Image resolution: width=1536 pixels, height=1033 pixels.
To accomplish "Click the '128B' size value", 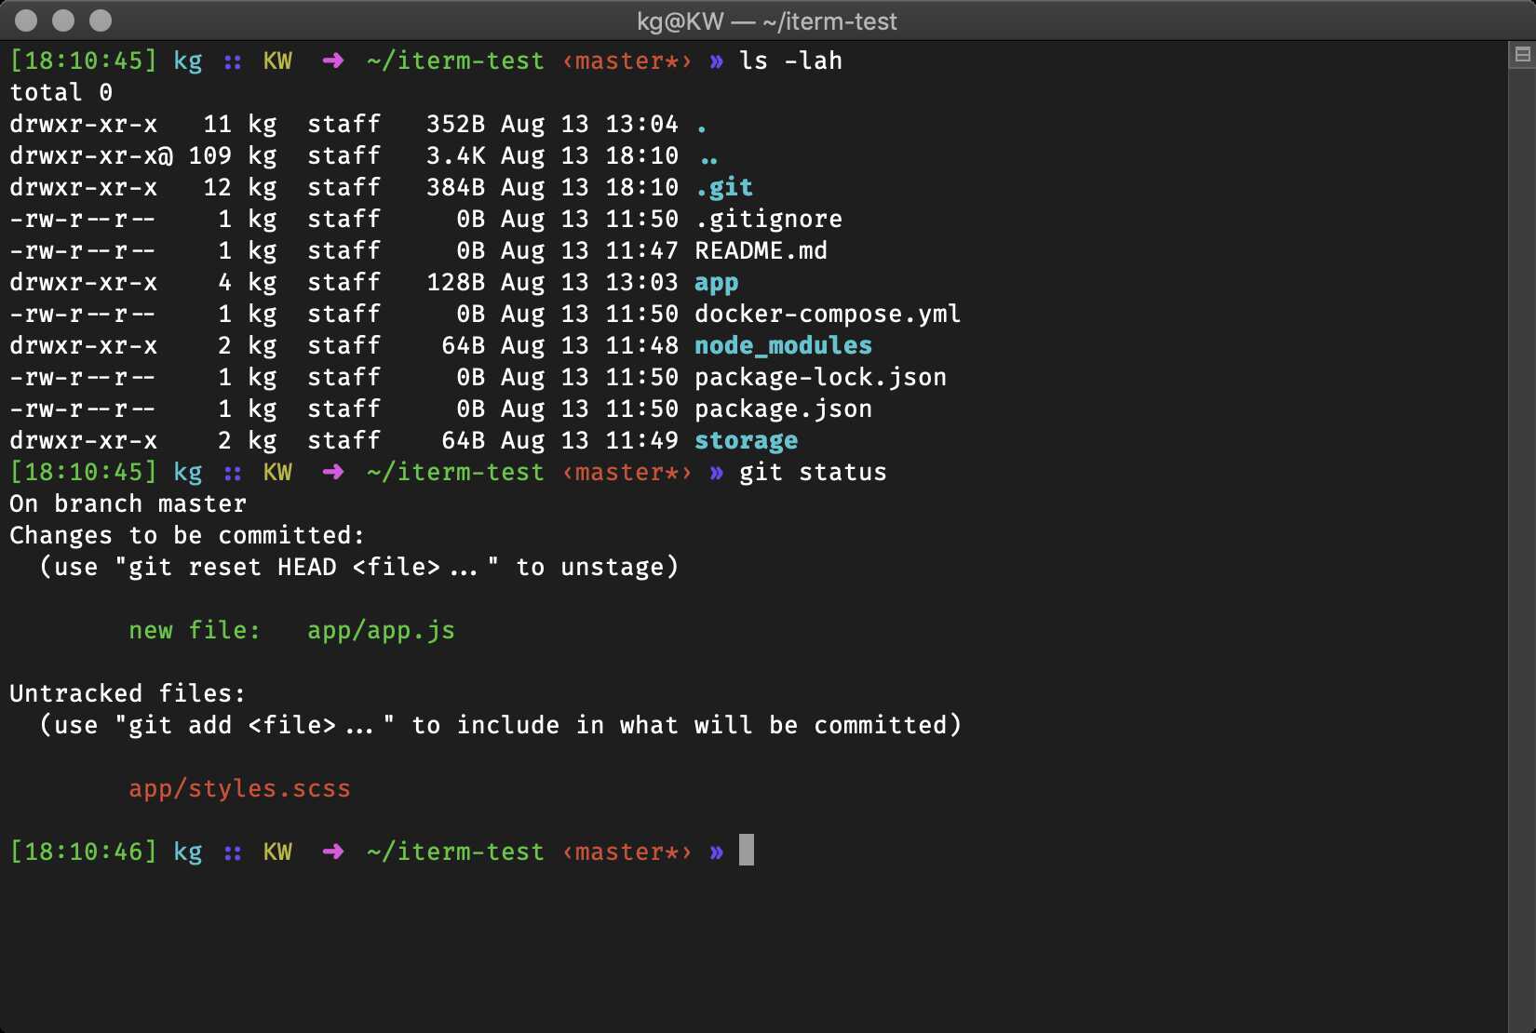I will [x=456, y=282].
